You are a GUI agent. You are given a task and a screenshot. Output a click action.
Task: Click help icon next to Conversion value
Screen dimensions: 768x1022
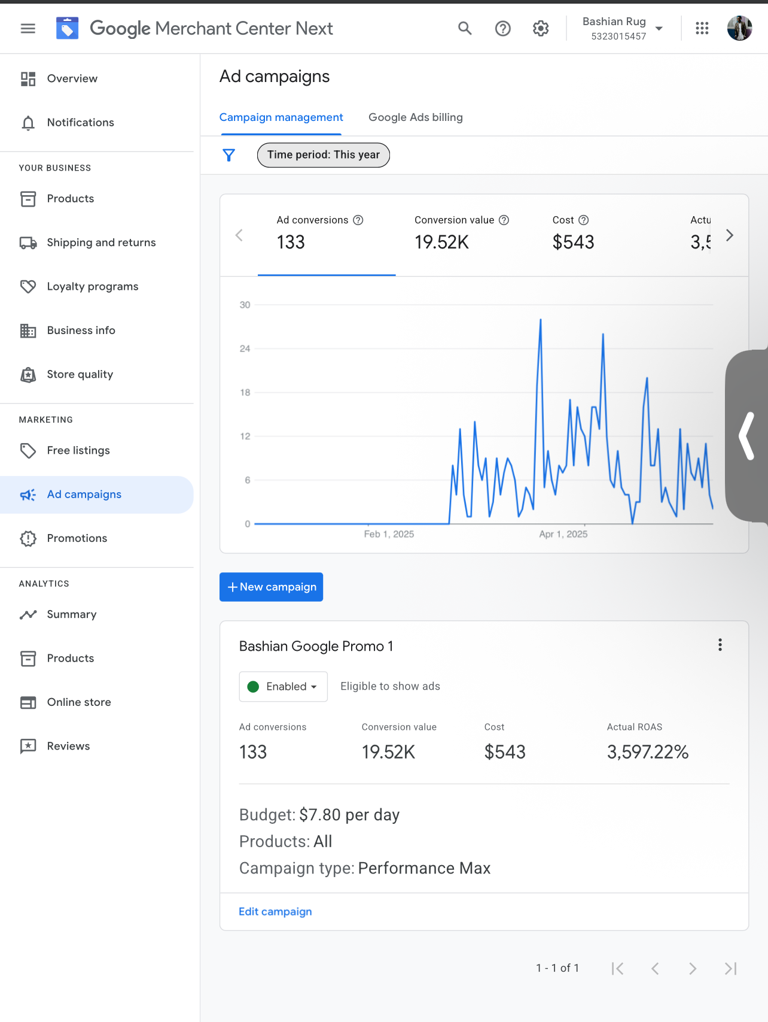504,220
